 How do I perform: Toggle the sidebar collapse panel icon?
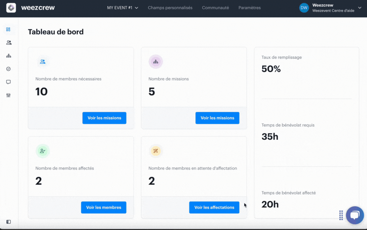(8, 222)
